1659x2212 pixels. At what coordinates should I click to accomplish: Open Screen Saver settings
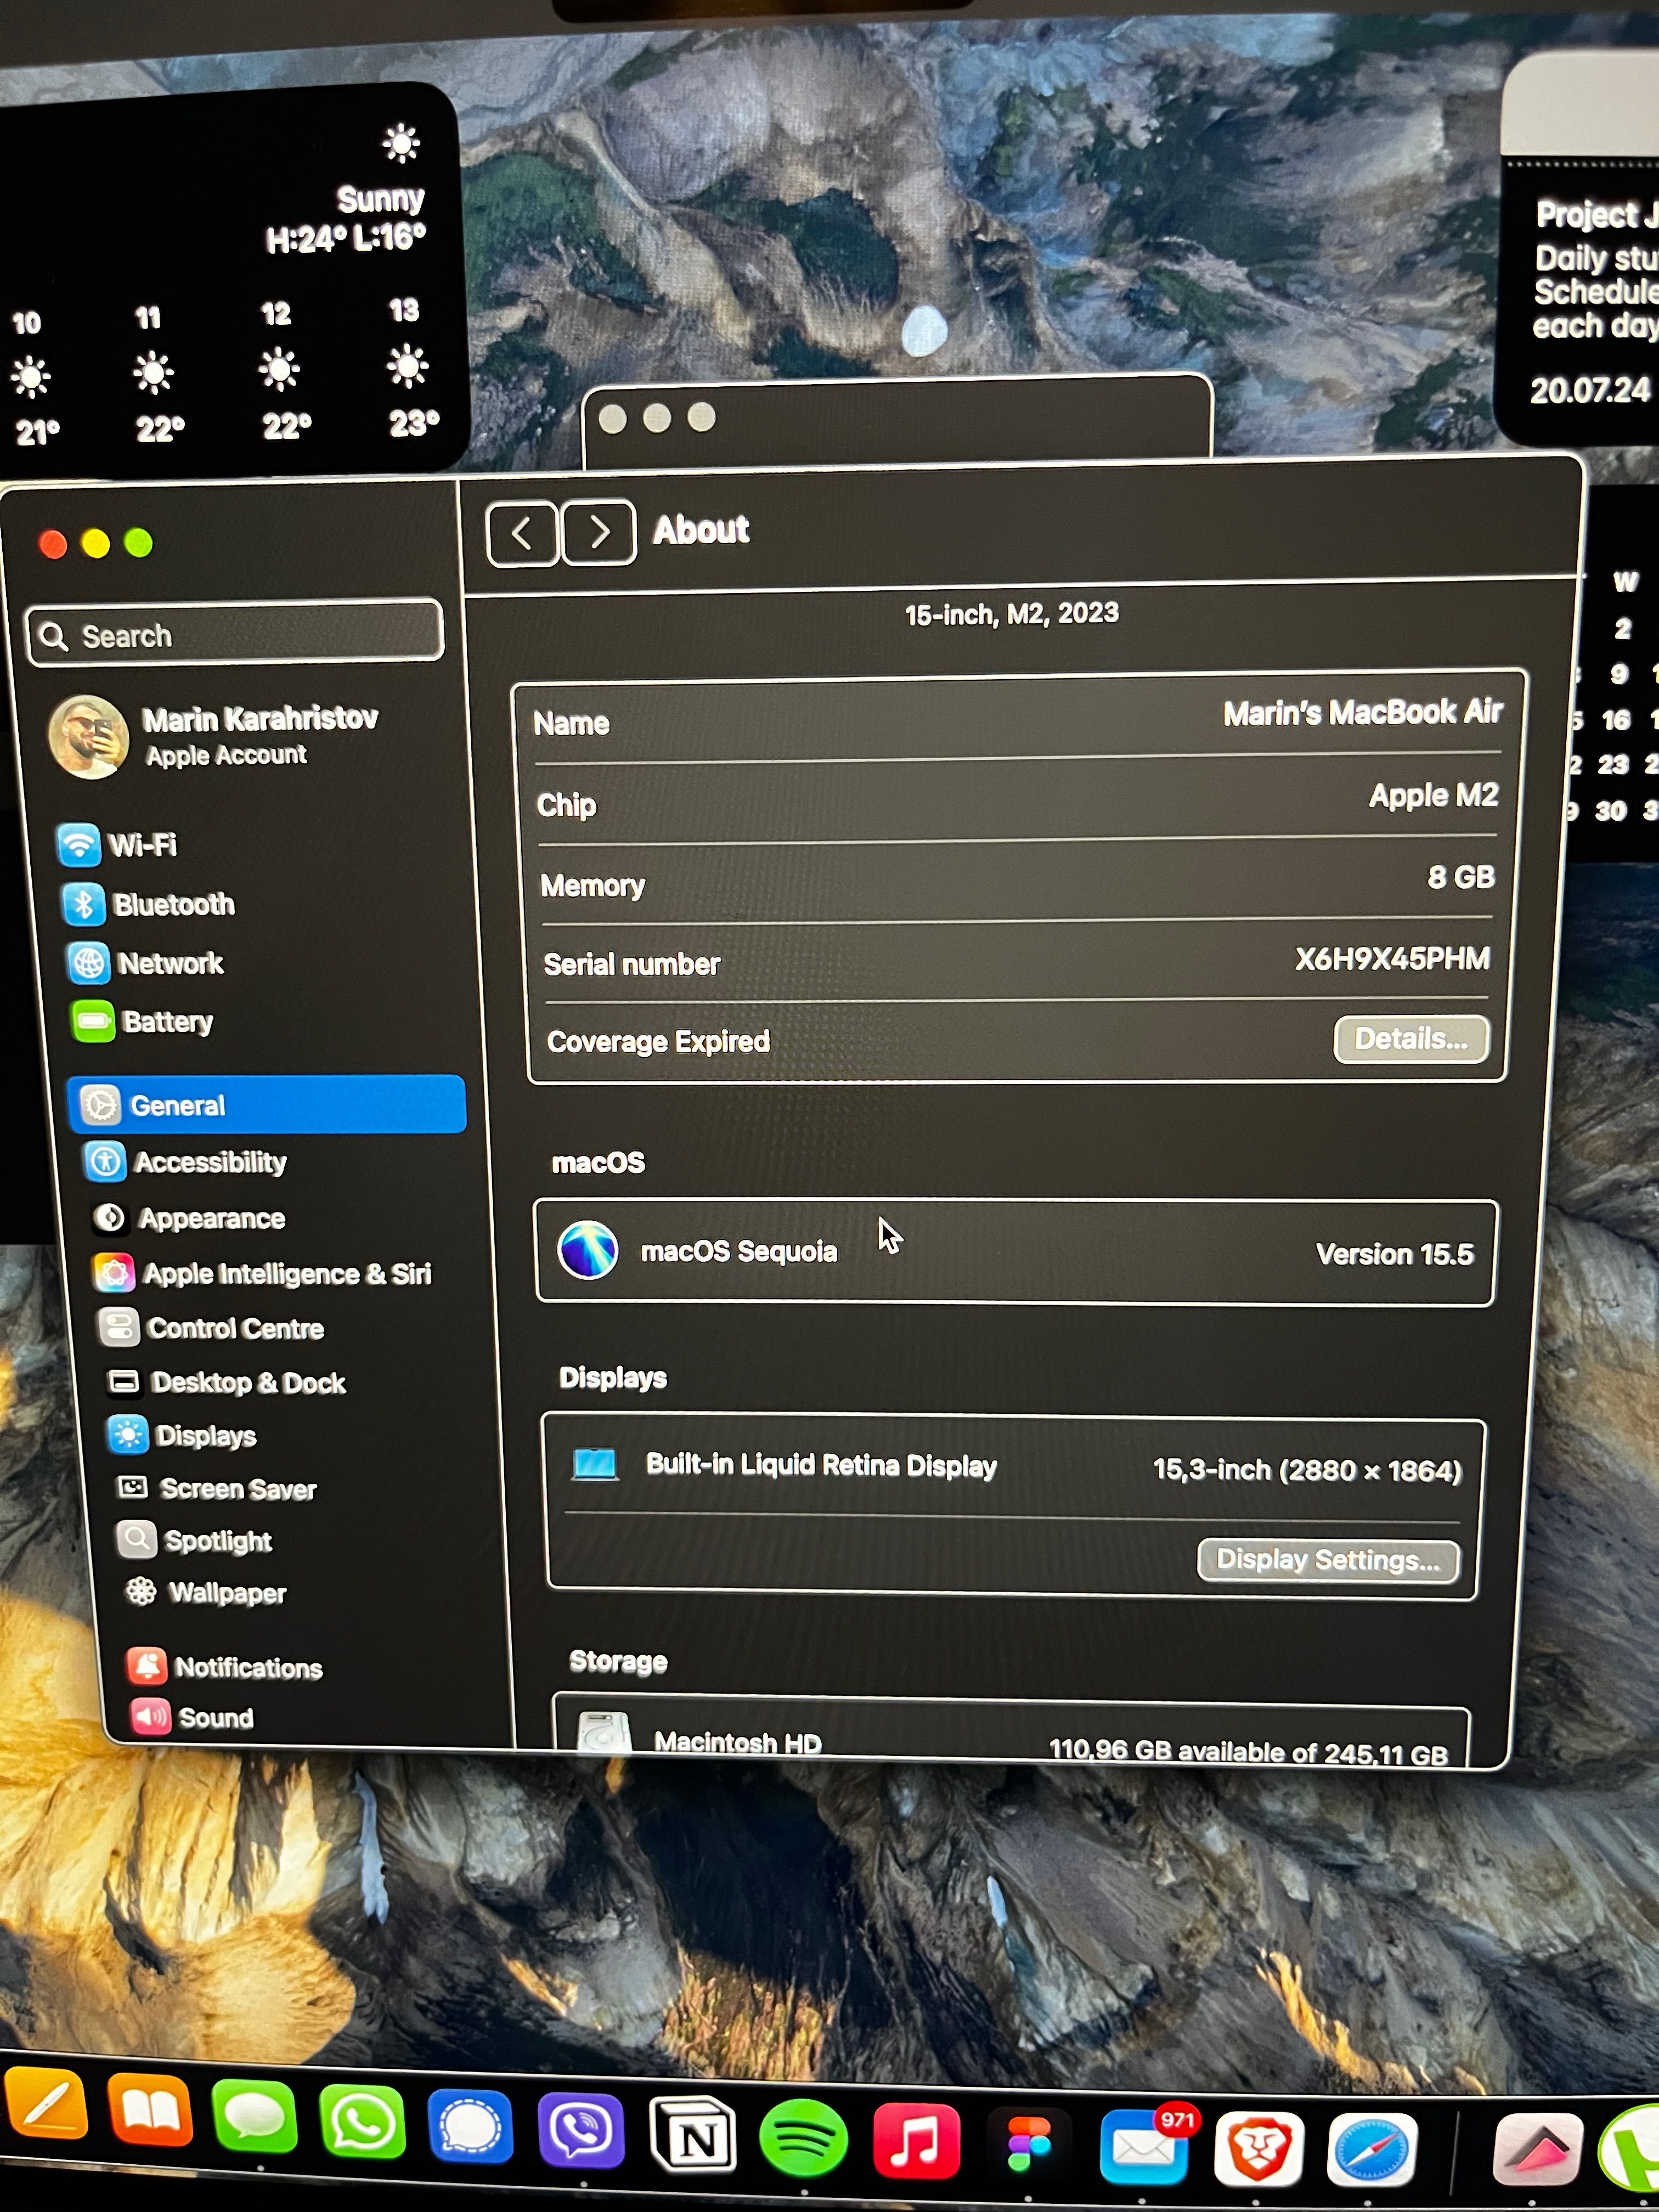point(217,1488)
